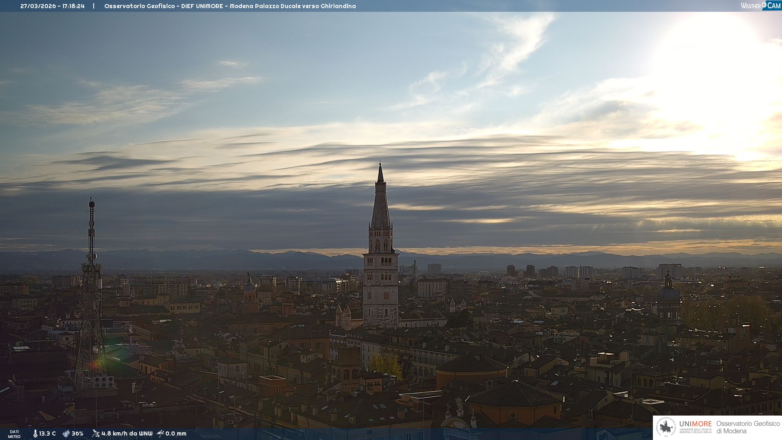Screen dimensions: 782x440
Task: Click the 0.0 mm rainfall value
Action: [176, 433]
